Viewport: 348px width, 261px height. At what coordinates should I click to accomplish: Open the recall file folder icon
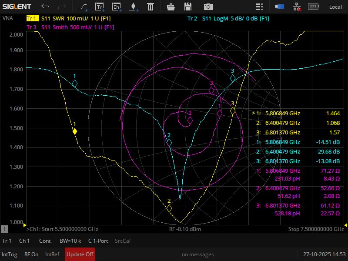click(171, 7)
